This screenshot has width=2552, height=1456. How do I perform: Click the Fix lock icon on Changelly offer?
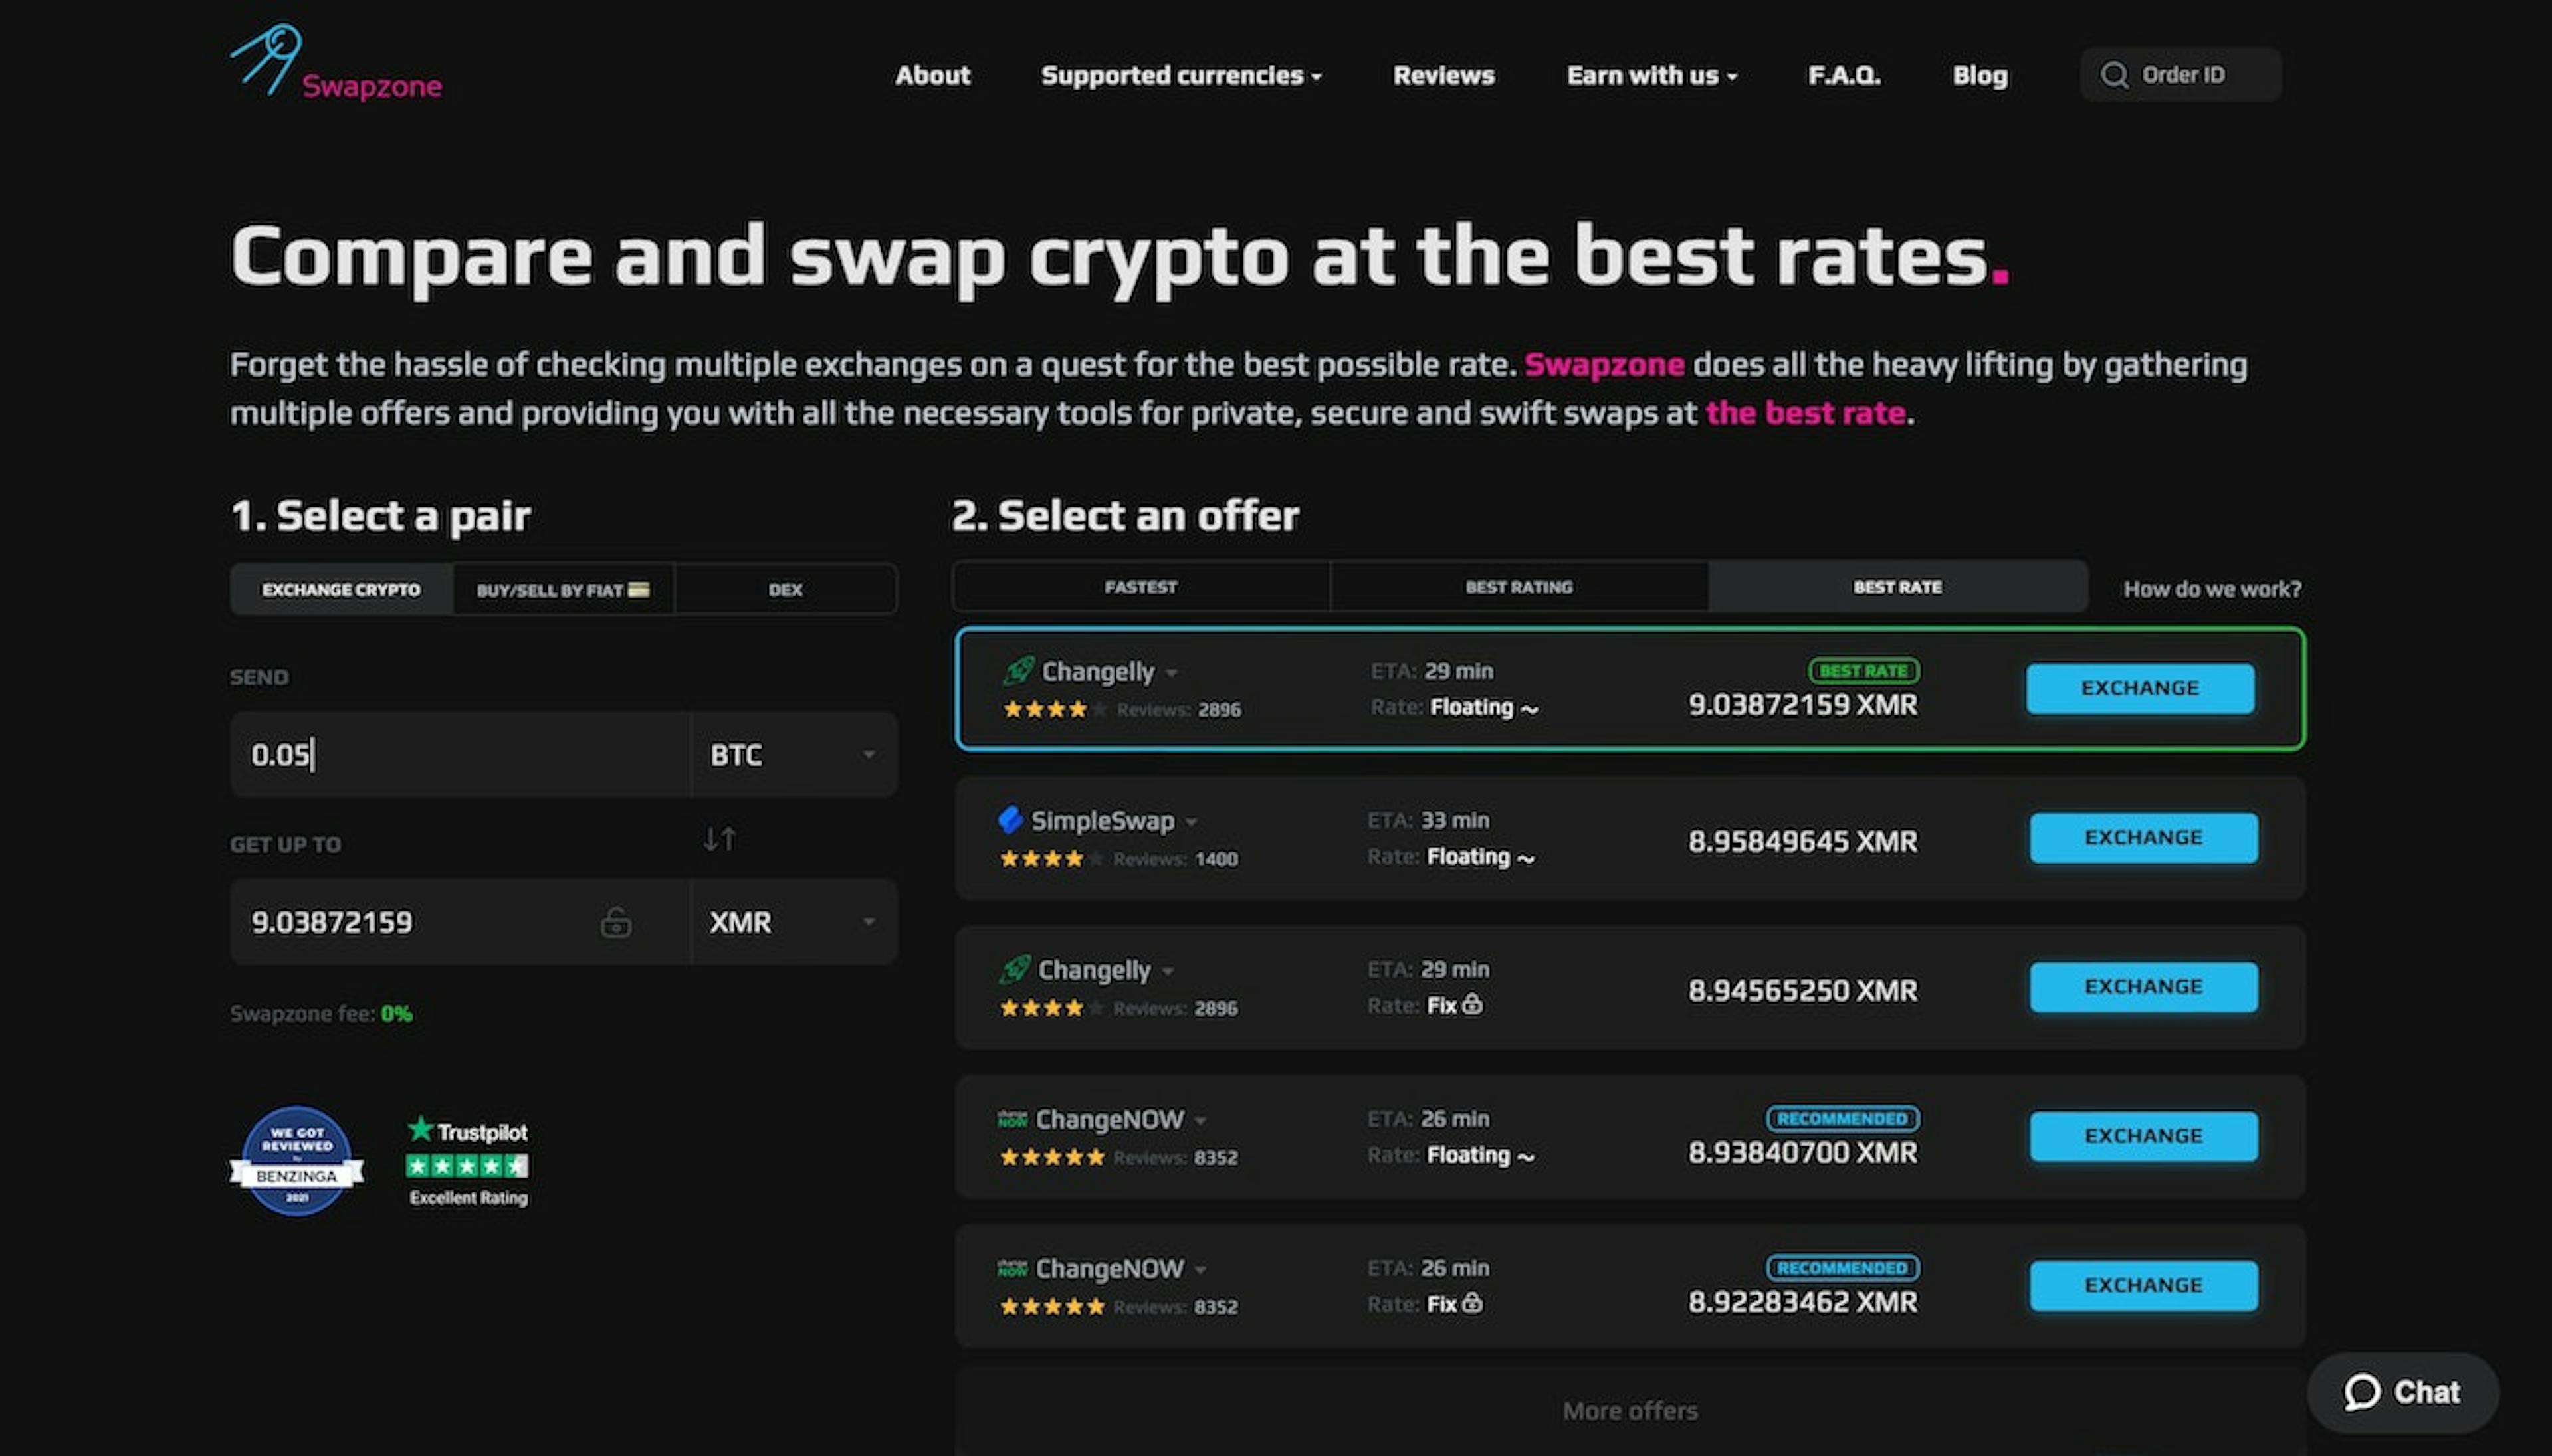(x=1471, y=1004)
